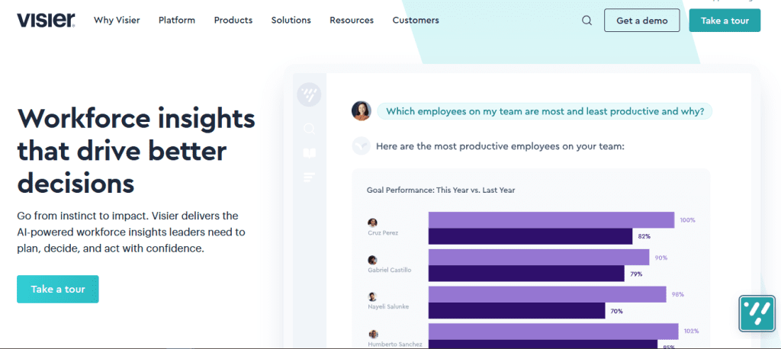Viewport: 781px width, 349px height.
Task: Open Platform menu
Action: point(177,21)
